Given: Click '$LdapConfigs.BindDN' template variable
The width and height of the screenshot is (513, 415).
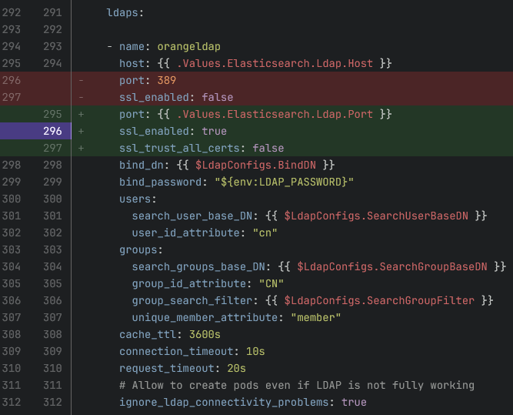Looking at the screenshot, I should click(x=255, y=165).
